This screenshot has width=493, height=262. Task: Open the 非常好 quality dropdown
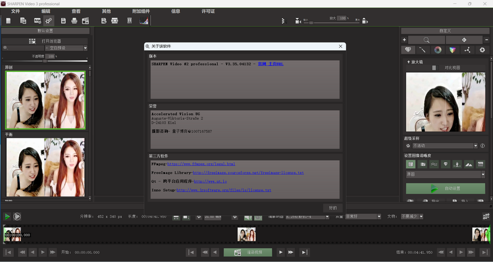tap(363, 216)
